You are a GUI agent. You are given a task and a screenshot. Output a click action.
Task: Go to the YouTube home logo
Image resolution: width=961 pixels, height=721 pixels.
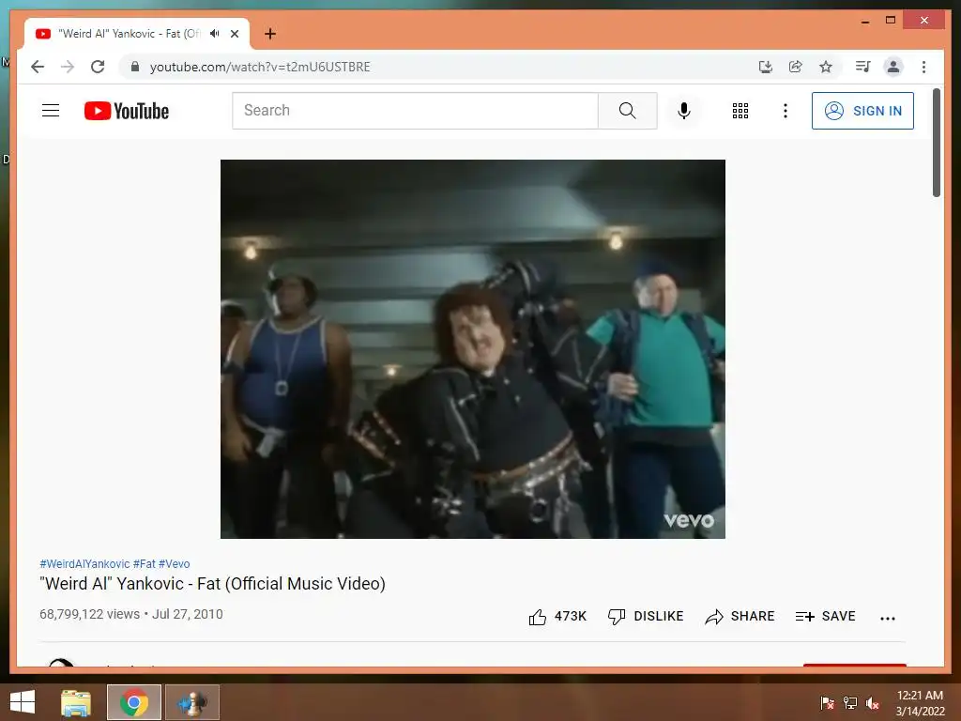[127, 111]
